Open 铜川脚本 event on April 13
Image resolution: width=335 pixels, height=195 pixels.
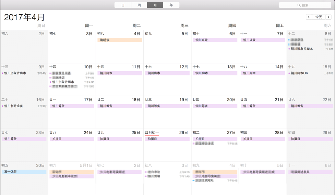click(x=215, y=73)
